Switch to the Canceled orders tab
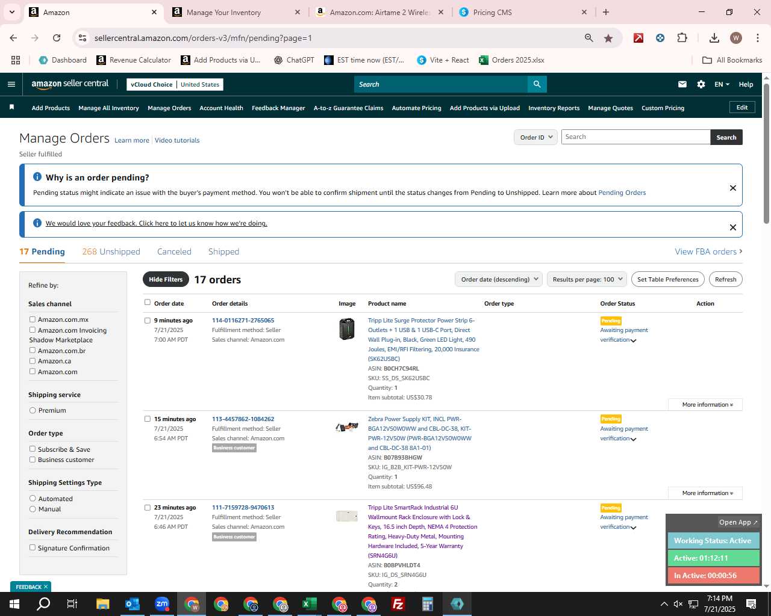Viewport: 771px width, 616px height. tap(174, 251)
